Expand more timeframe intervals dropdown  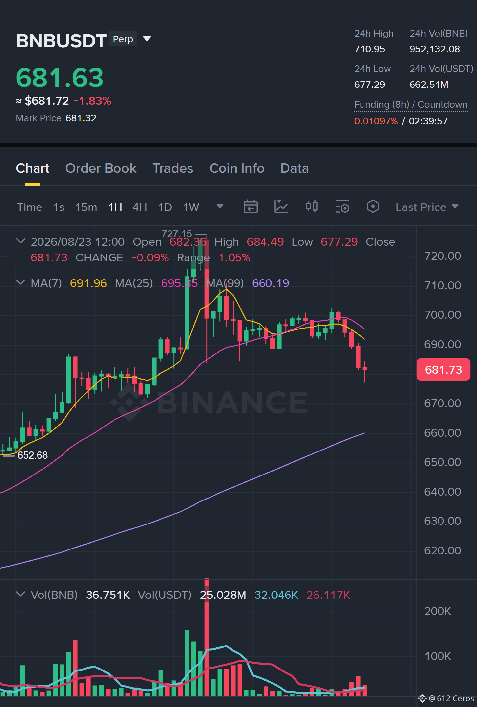(220, 207)
